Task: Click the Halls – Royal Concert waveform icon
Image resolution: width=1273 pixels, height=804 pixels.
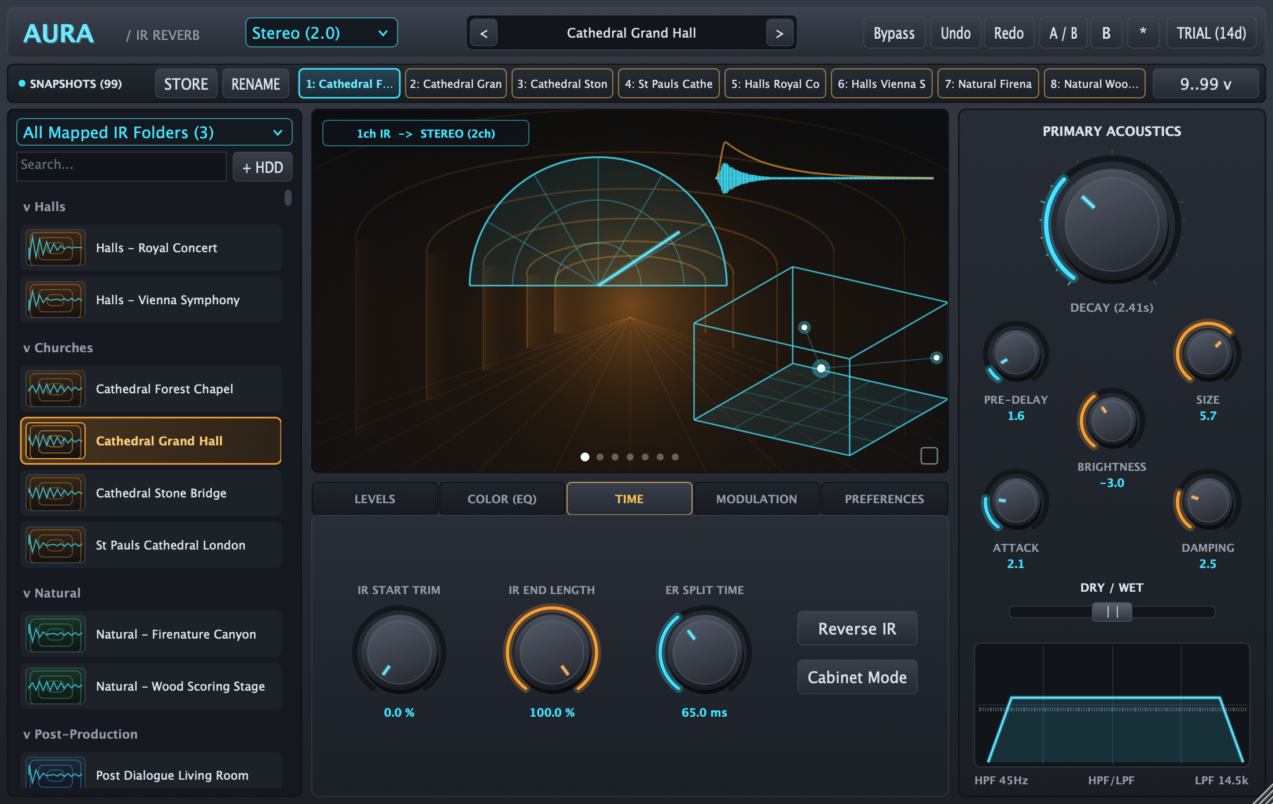Action: pyautogui.click(x=56, y=248)
